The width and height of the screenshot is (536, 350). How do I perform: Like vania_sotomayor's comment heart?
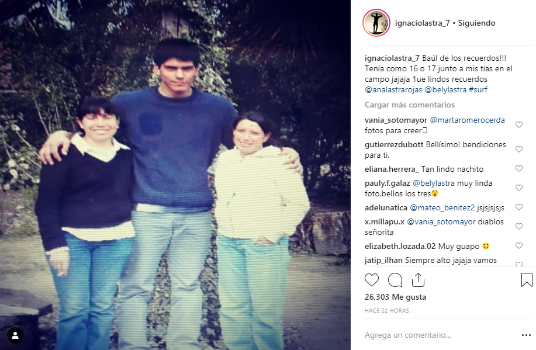tap(519, 125)
